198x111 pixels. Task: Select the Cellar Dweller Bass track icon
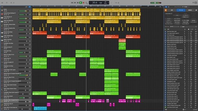click(x=2, y=37)
